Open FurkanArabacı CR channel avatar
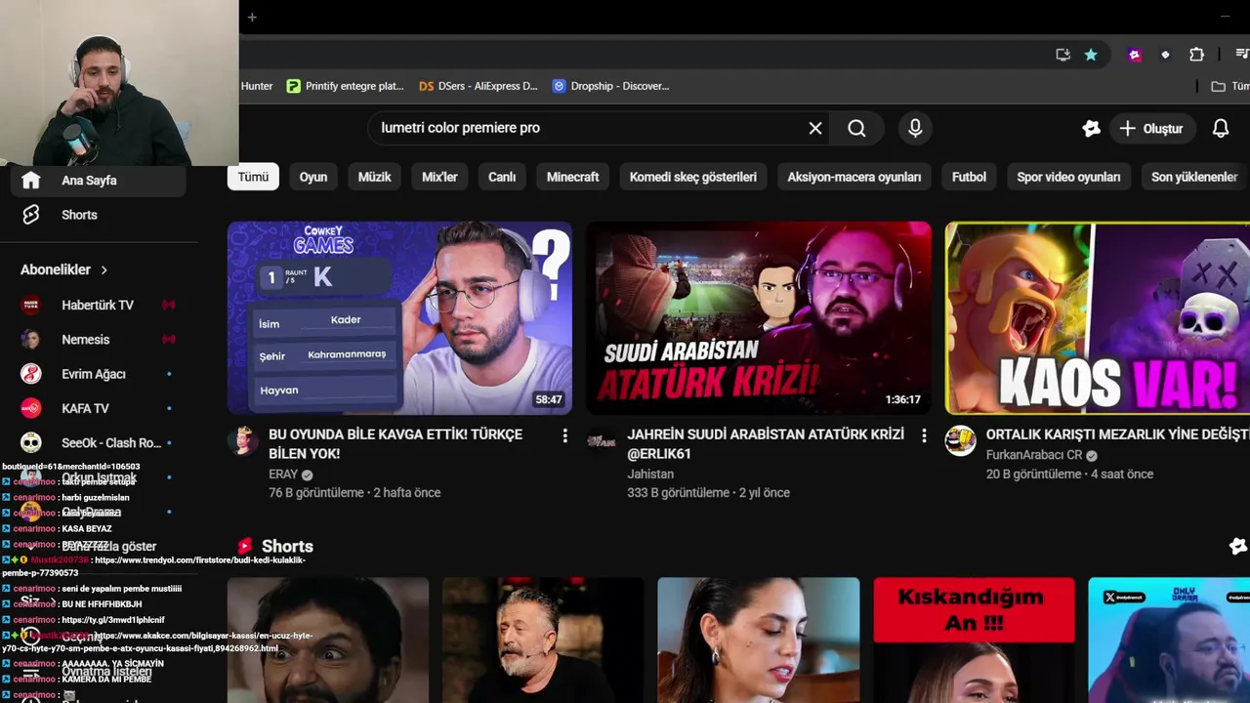 (x=961, y=441)
